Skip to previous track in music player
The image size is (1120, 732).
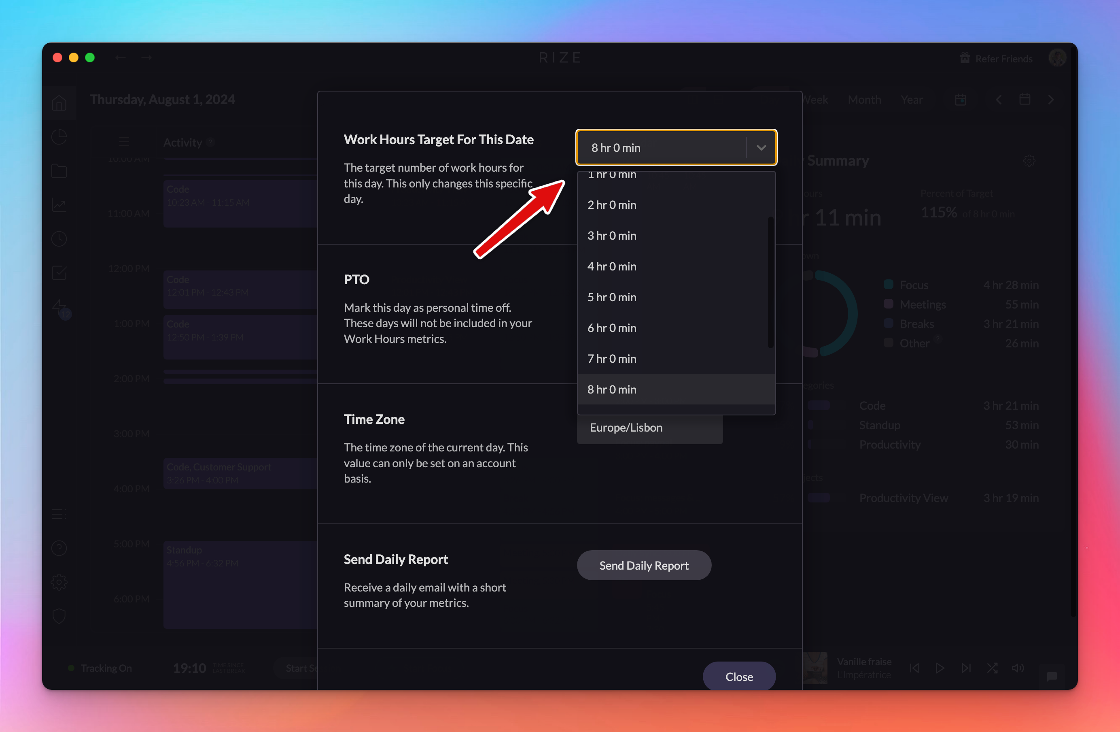pos(914,668)
